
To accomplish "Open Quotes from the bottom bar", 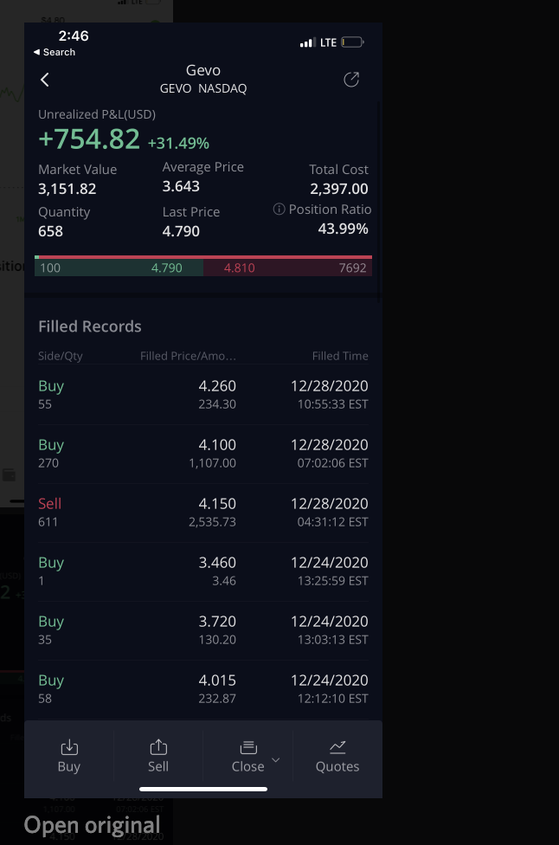I will tap(337, 757).
